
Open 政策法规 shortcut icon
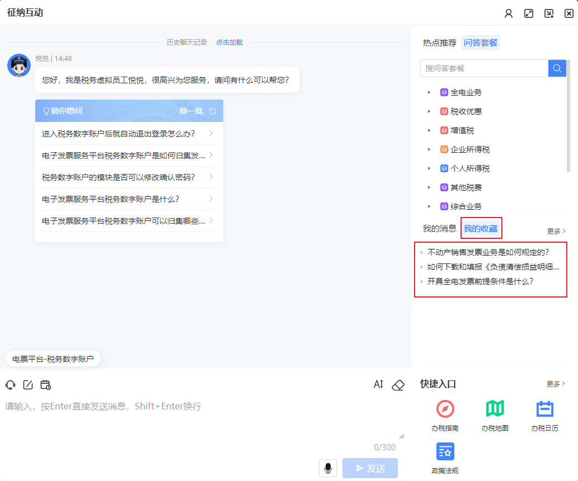[445, 451]
